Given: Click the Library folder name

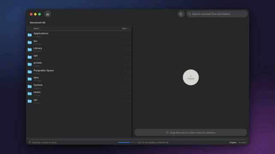Looking at the screenshot, I should [x=38, y=48].
